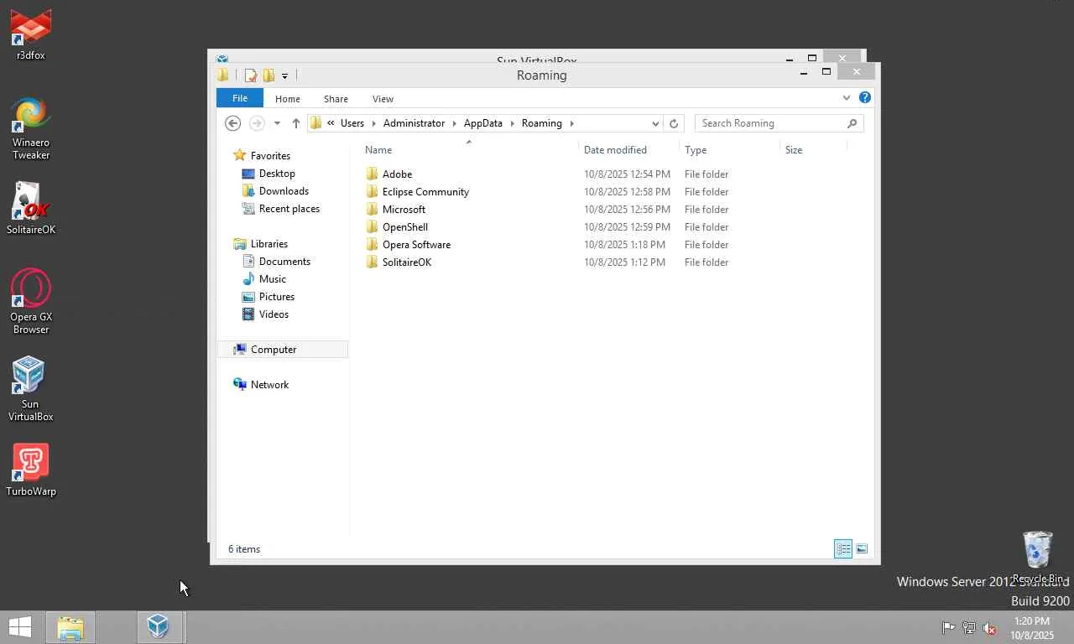This screenshot has height=644, width=1074.
Task: Open the Windows Start button
Action: point(20,626)
